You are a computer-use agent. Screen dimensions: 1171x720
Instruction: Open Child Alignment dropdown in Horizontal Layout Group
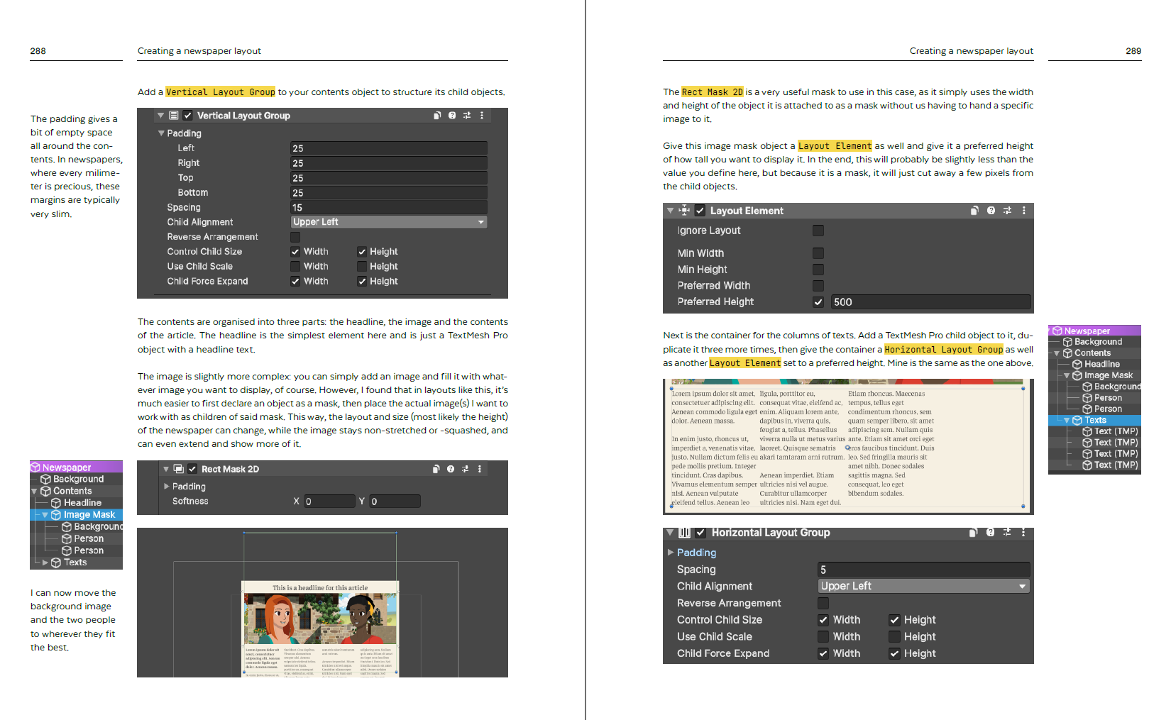pyautogui.click(x=924, y=586)
